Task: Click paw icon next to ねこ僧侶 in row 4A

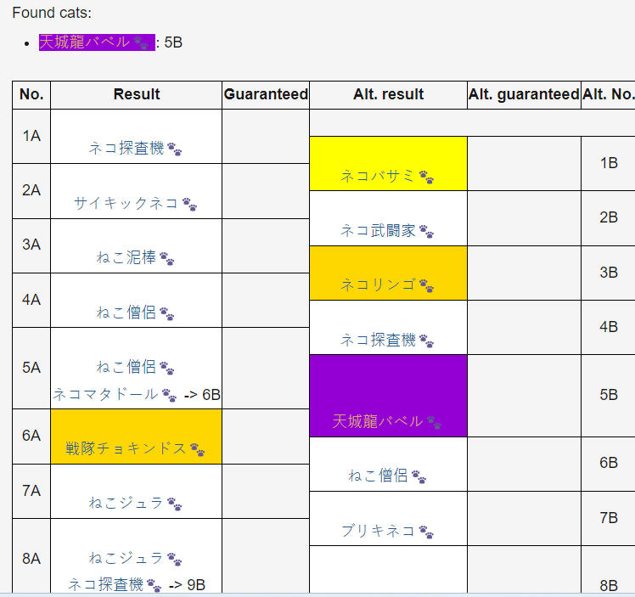Action: pyautogui.click(x=167, y=313)
